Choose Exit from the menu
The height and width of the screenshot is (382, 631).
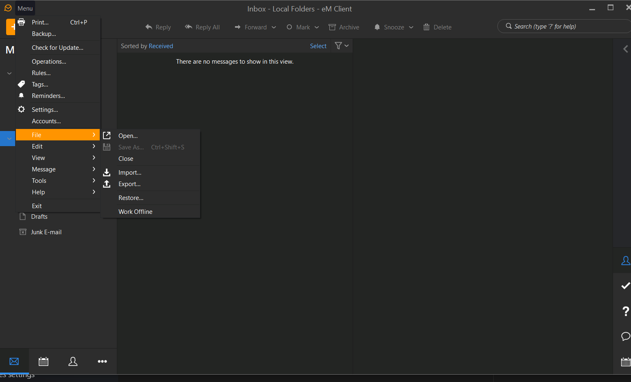[x=58, y=206]
